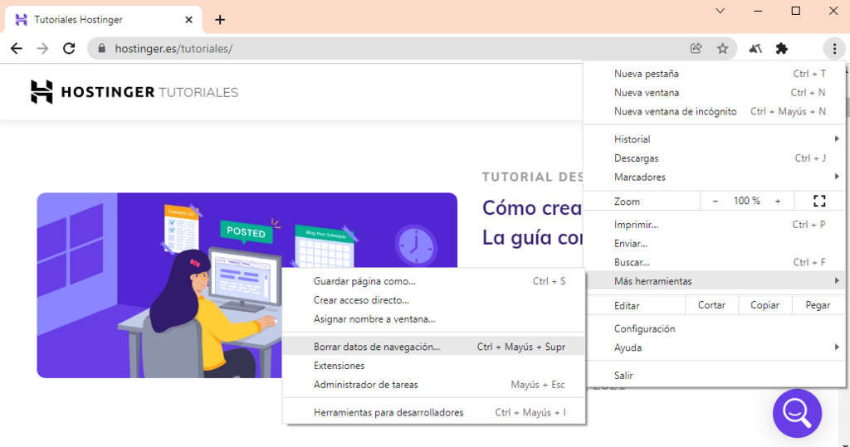Click the Copiar button
850x447 pixels.
[x=765, y=305]
